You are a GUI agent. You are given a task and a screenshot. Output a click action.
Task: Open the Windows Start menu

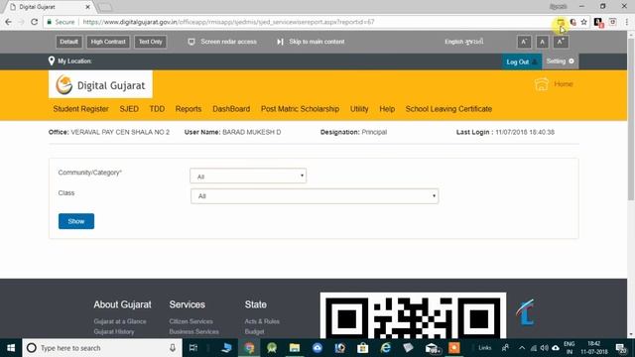click(x=11, y=348)
